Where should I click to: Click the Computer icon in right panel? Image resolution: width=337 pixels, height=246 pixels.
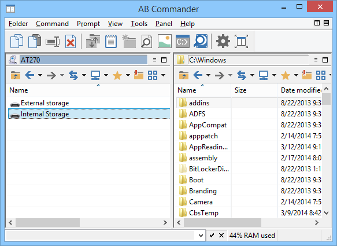[x=264, y=75]
